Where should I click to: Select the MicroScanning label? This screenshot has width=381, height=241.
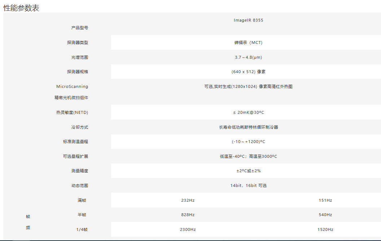[x=72, y=86]
